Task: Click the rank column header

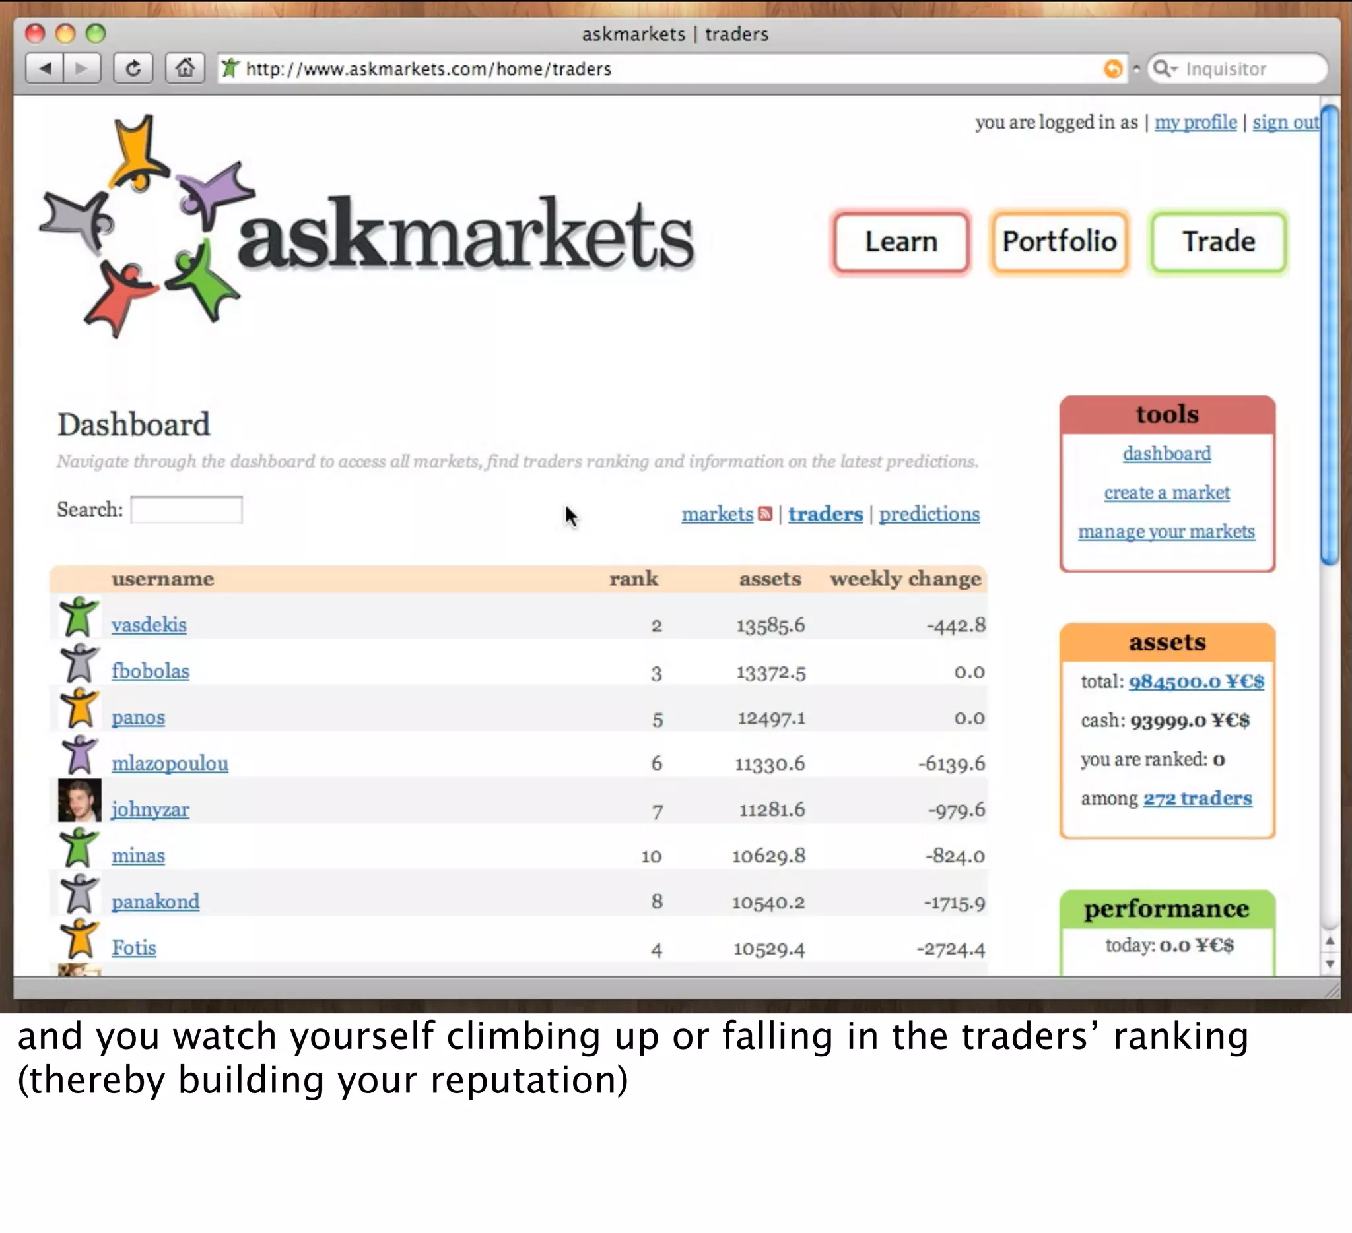Action: click(x=634, y=579)
